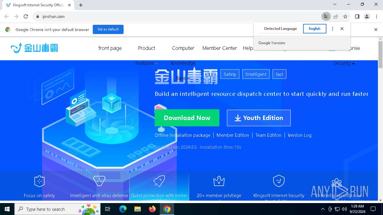383x215 pixels.
Task: Bookmark this page with star icon
Action: click(x=345, y=16)
